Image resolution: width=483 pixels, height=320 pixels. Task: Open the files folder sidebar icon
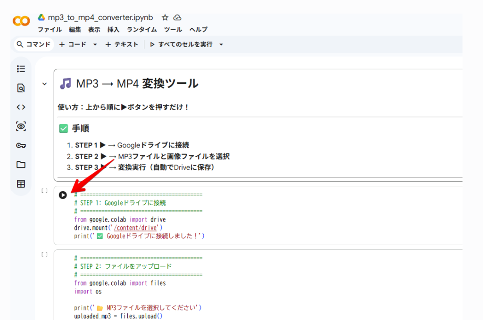click(x=21, y=165)
